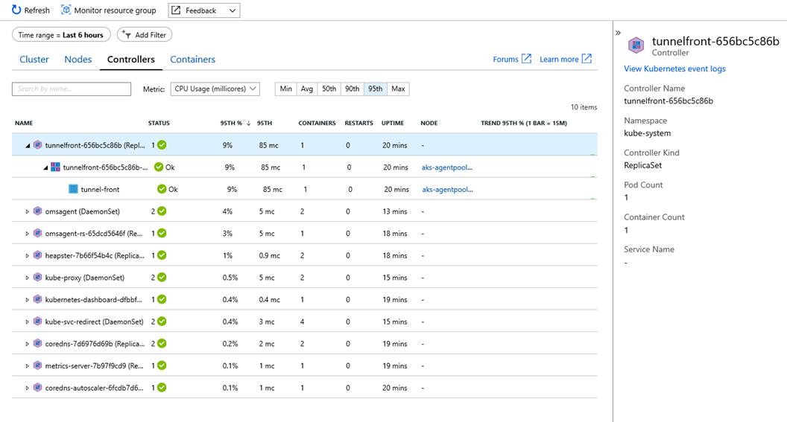Image resolution: width=787 pixels, height=422 pixels.
Task: Expand the metrics-server-7b97f9cd9 row
Action: 27,366
